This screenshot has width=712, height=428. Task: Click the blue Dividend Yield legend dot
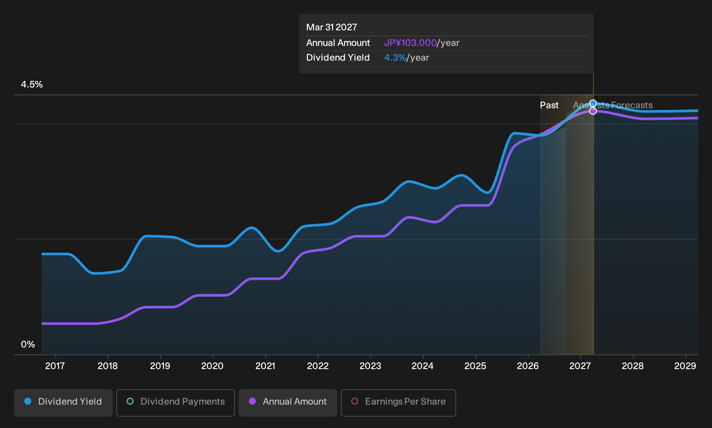pyautogui.click(x=28, y=401)
